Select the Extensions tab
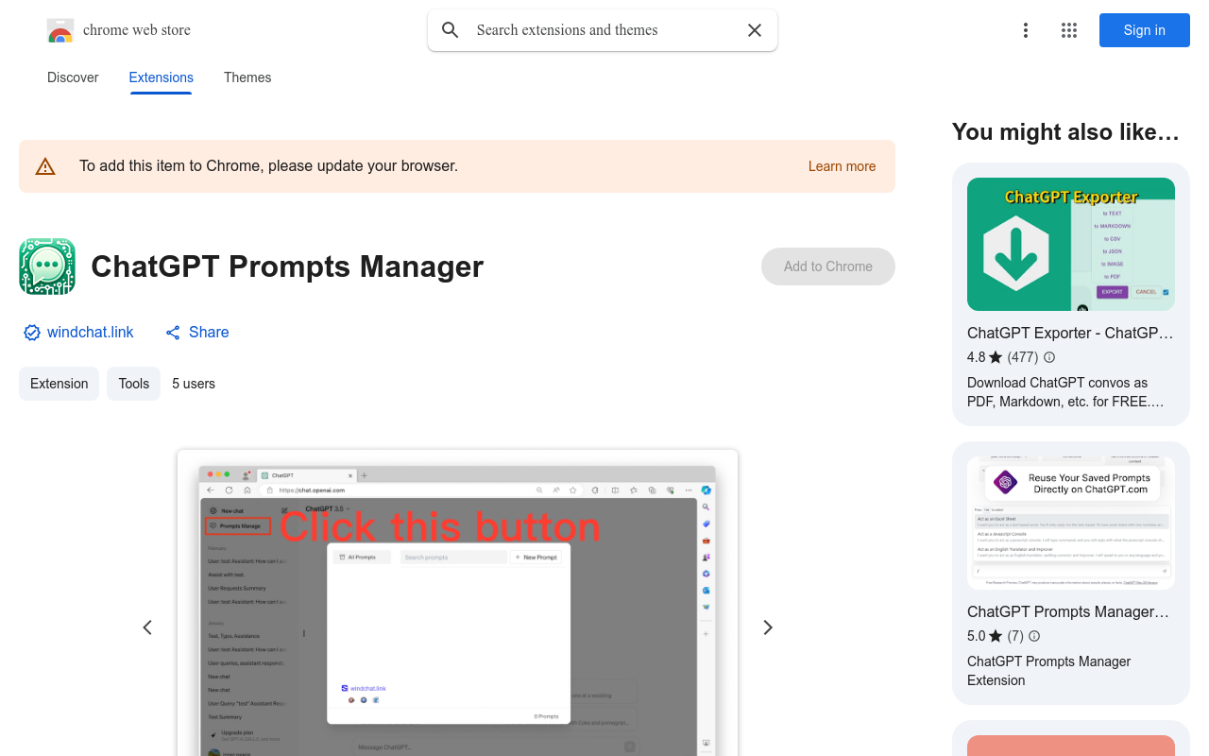 162,77
